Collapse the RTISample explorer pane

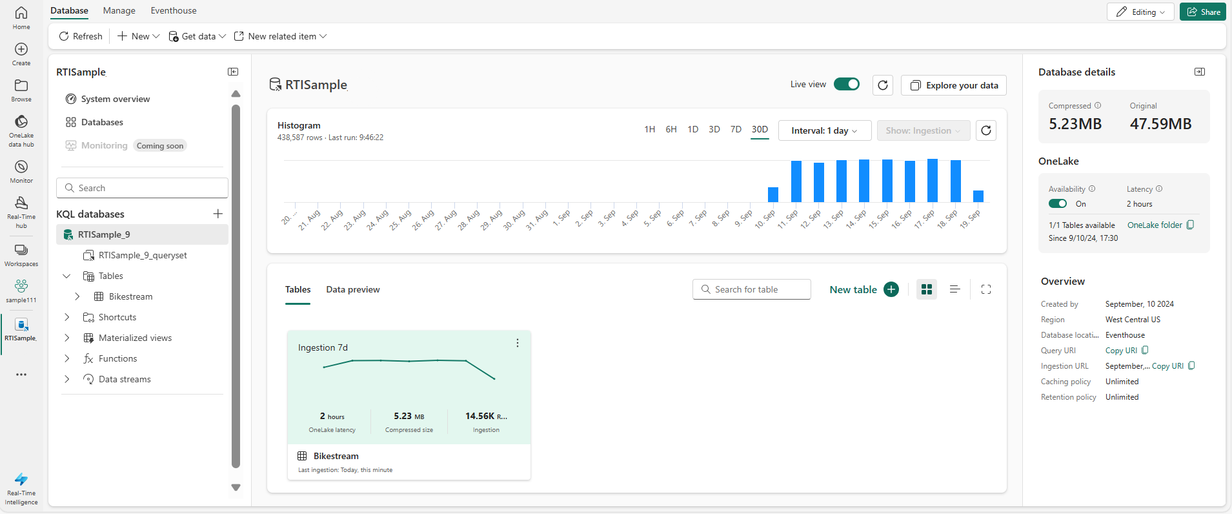pyautogui.click(x=233, y=72)
